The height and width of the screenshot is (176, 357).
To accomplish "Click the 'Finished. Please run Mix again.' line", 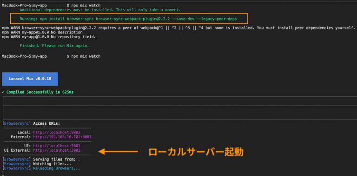I will [54, 46].
